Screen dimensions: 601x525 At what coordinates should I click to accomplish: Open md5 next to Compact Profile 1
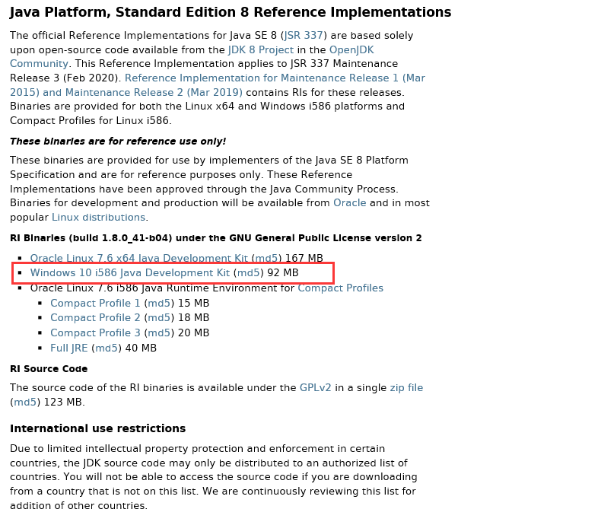click(159, 304)
